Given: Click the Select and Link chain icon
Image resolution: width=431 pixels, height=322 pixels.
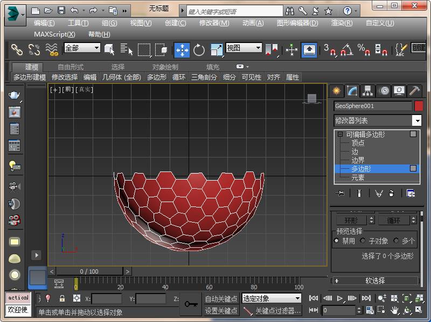Looking at the screenshot, I should [17, 50].
